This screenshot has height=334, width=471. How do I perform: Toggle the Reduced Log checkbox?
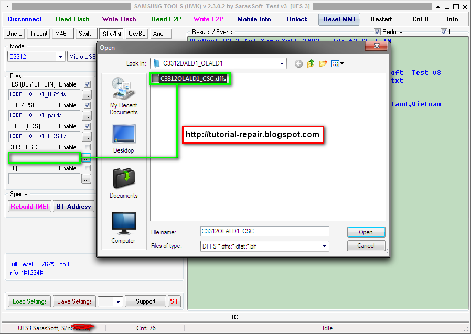pyautogui.click(x=378, y=31)
